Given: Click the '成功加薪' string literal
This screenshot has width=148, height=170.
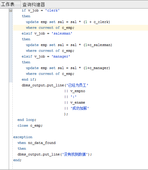Looking at the screenshot, I should click(80, 108).
